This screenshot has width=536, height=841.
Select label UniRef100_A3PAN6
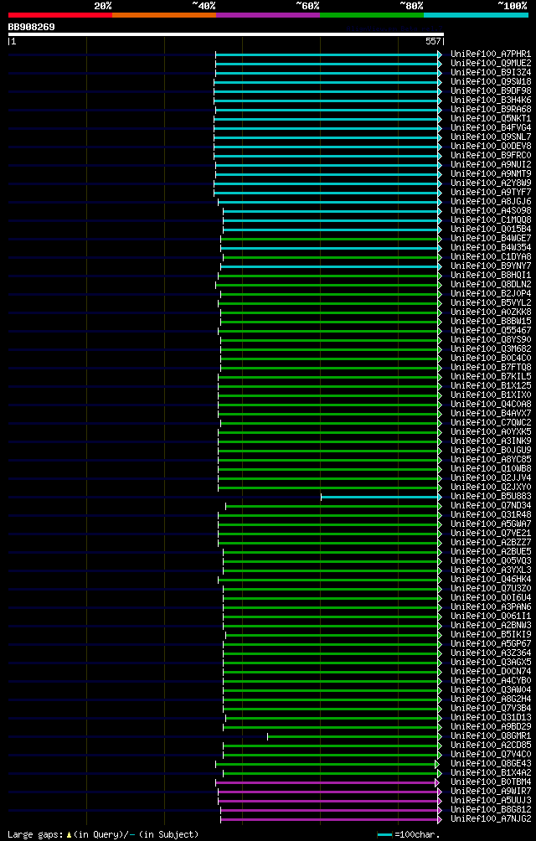(x=491, y=607)
